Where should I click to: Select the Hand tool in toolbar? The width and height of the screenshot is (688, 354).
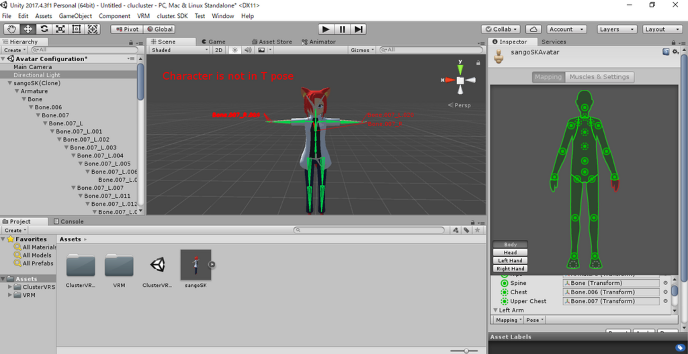pyautogui.click(x=12, y=29)
